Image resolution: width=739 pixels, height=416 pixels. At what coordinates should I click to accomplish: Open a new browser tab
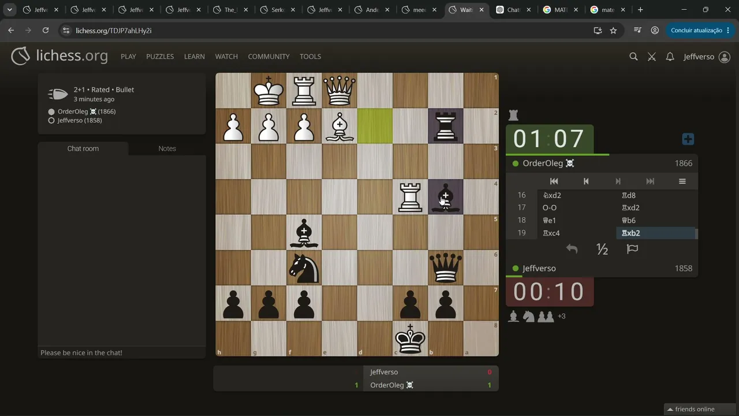pos(640,10)
